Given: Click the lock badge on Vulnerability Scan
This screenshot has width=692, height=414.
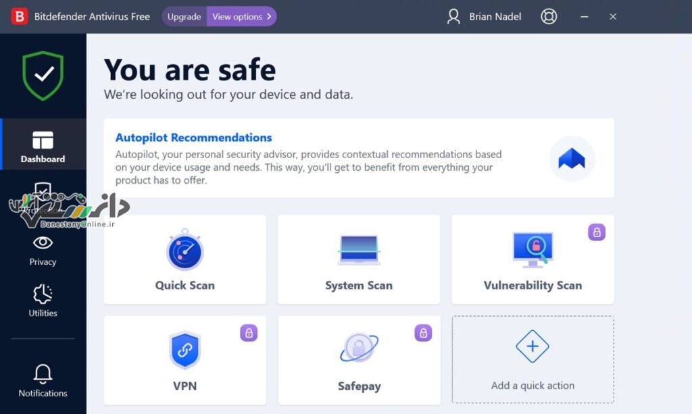Looking at the screenshot, I should click(596, 232).
